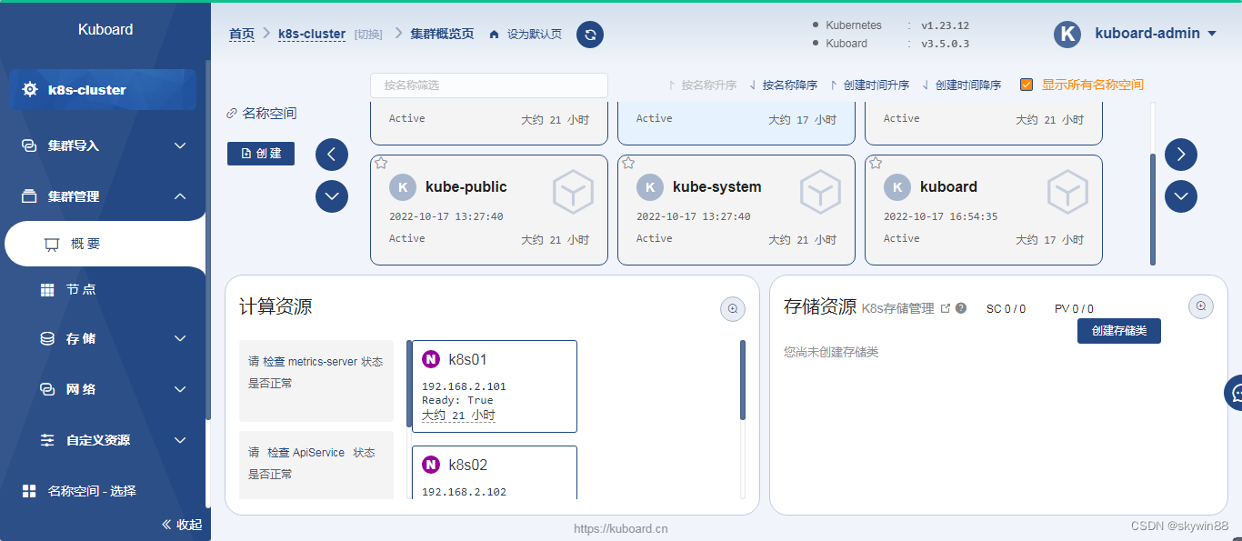The image size is (1242, 541).
Task: Click the N icon of node k8s02
Action: tap(431, 465)
